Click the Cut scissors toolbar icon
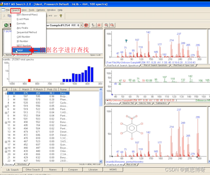Viewport: 210px width, 175px height. 4,16
